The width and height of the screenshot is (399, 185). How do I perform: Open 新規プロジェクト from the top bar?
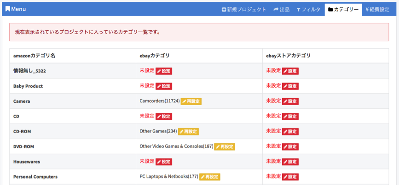click(x=244, y=9)
